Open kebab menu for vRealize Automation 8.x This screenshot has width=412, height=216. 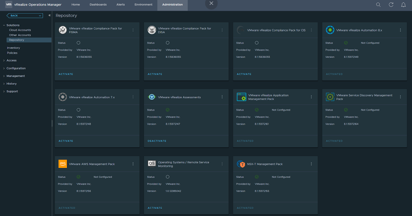coord(400,30)
